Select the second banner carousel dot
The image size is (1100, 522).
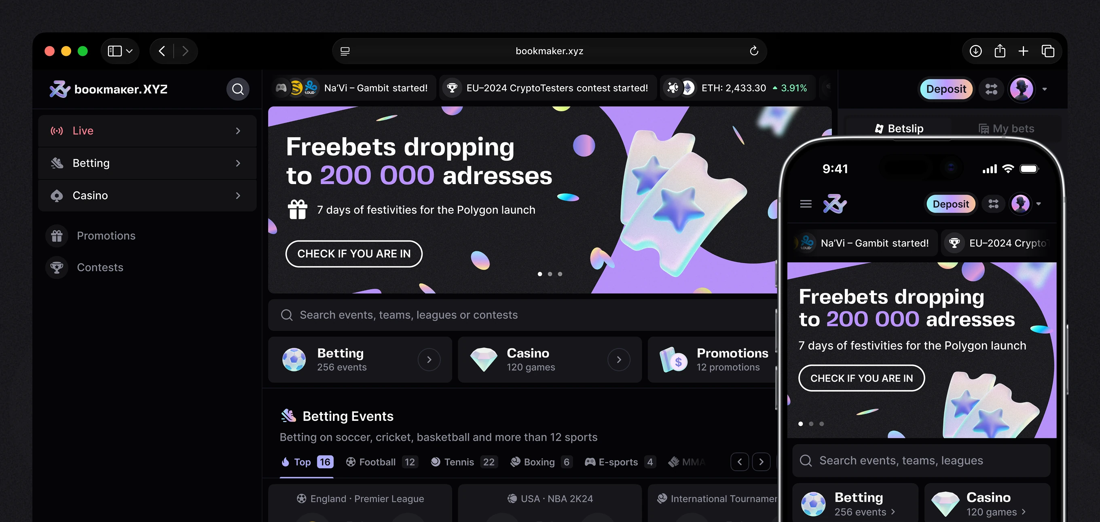click(x=550, y=274)
